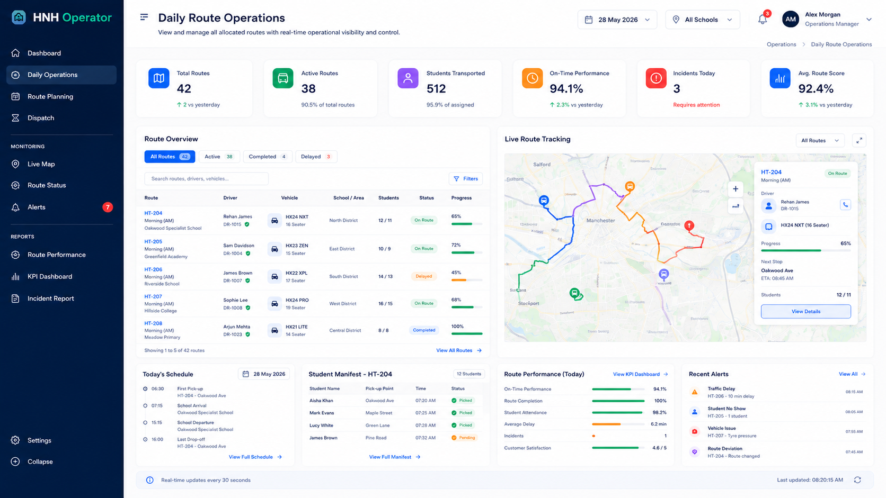Screen dimensions: 886x498
Task: Go to Route Planning
Action: (50, 96)
